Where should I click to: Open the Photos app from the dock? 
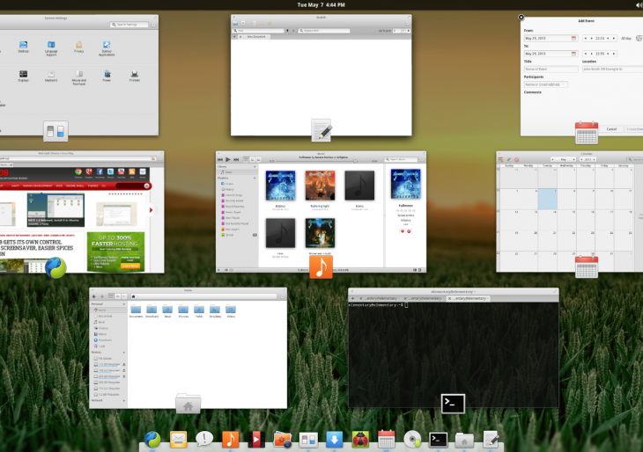pos(282,439)
